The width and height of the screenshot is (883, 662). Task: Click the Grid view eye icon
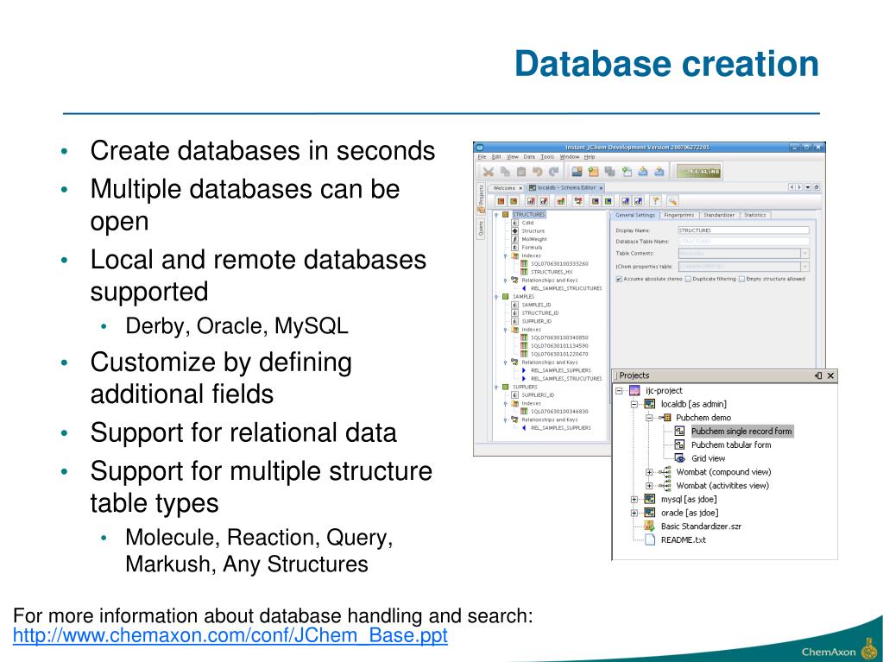[679, 458]
